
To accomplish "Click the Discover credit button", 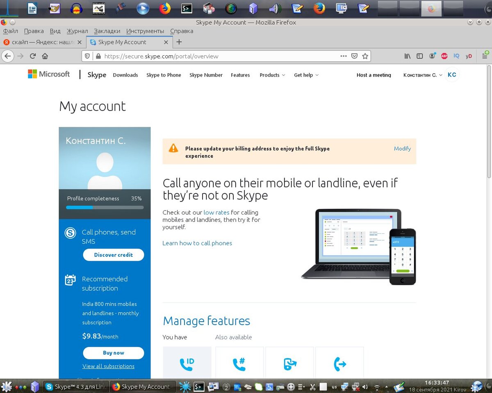I will pos(114,255).
